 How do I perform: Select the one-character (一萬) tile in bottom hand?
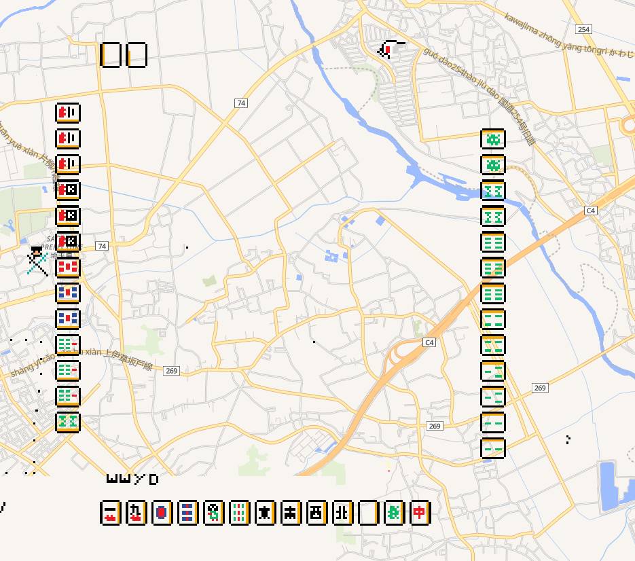click(111, 513)
